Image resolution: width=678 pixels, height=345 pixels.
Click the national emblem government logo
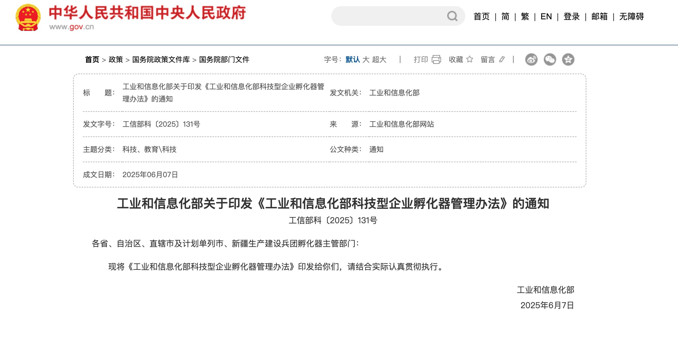pos(28,17)
